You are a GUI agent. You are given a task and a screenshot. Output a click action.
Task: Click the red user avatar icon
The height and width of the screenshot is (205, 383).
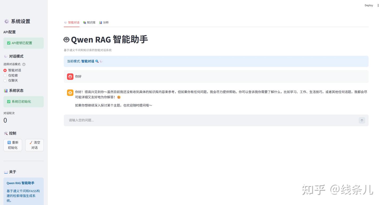(x=70, y=77)
